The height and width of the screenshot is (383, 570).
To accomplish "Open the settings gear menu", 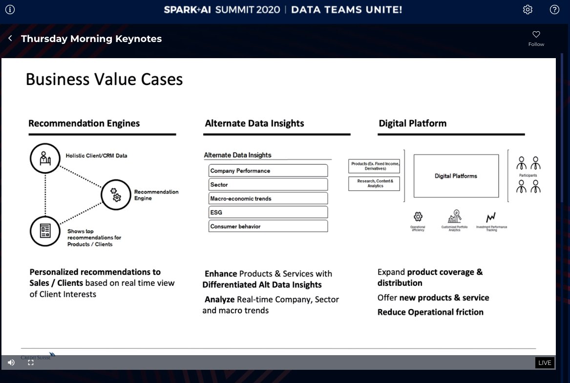I will [528, 9].
